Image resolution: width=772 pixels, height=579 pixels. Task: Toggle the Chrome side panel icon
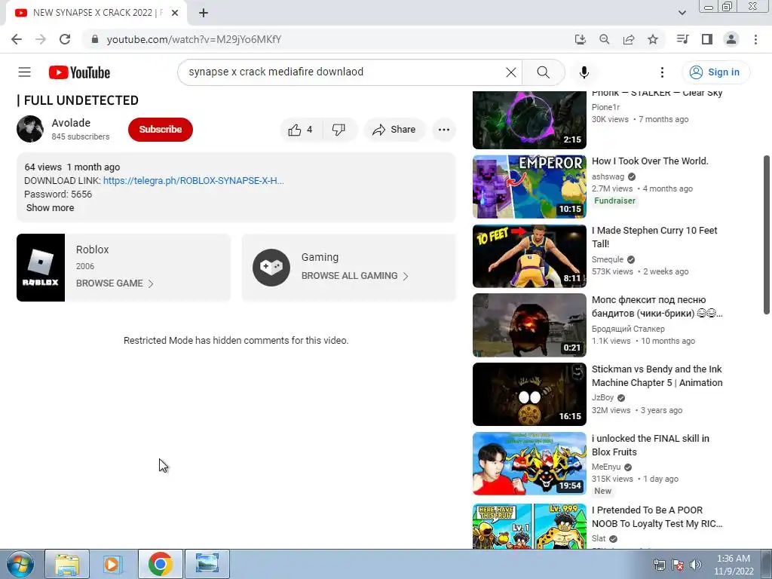(x=707, y=39)
